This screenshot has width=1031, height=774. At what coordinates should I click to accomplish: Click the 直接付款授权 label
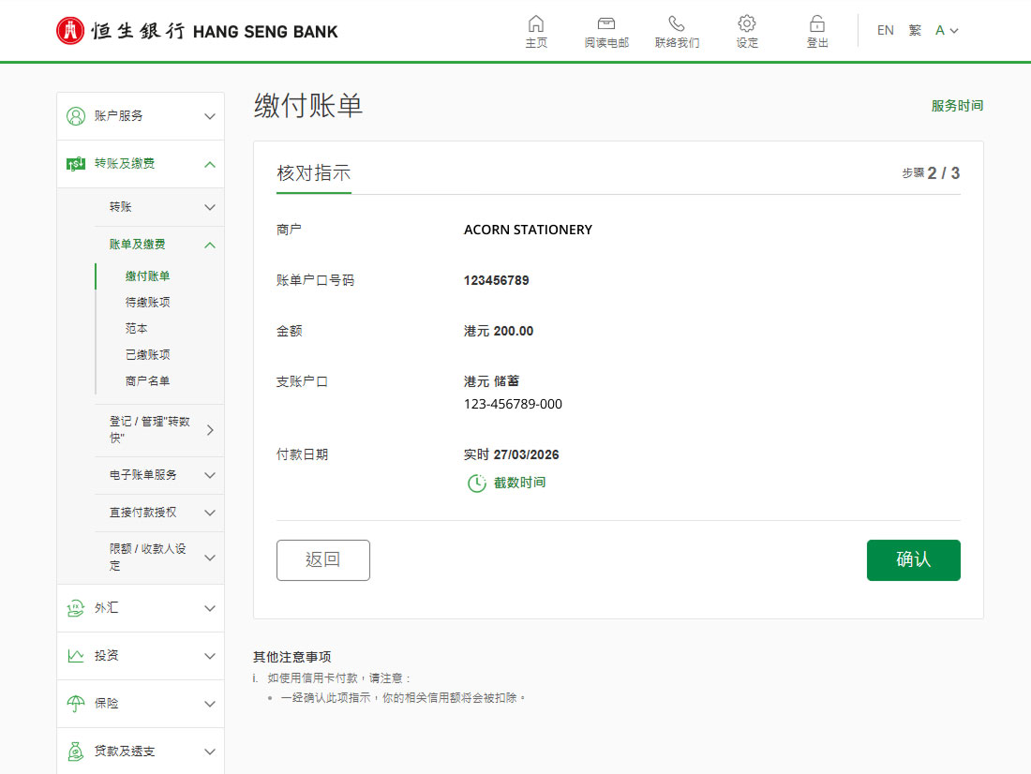(x=142, y=513)
